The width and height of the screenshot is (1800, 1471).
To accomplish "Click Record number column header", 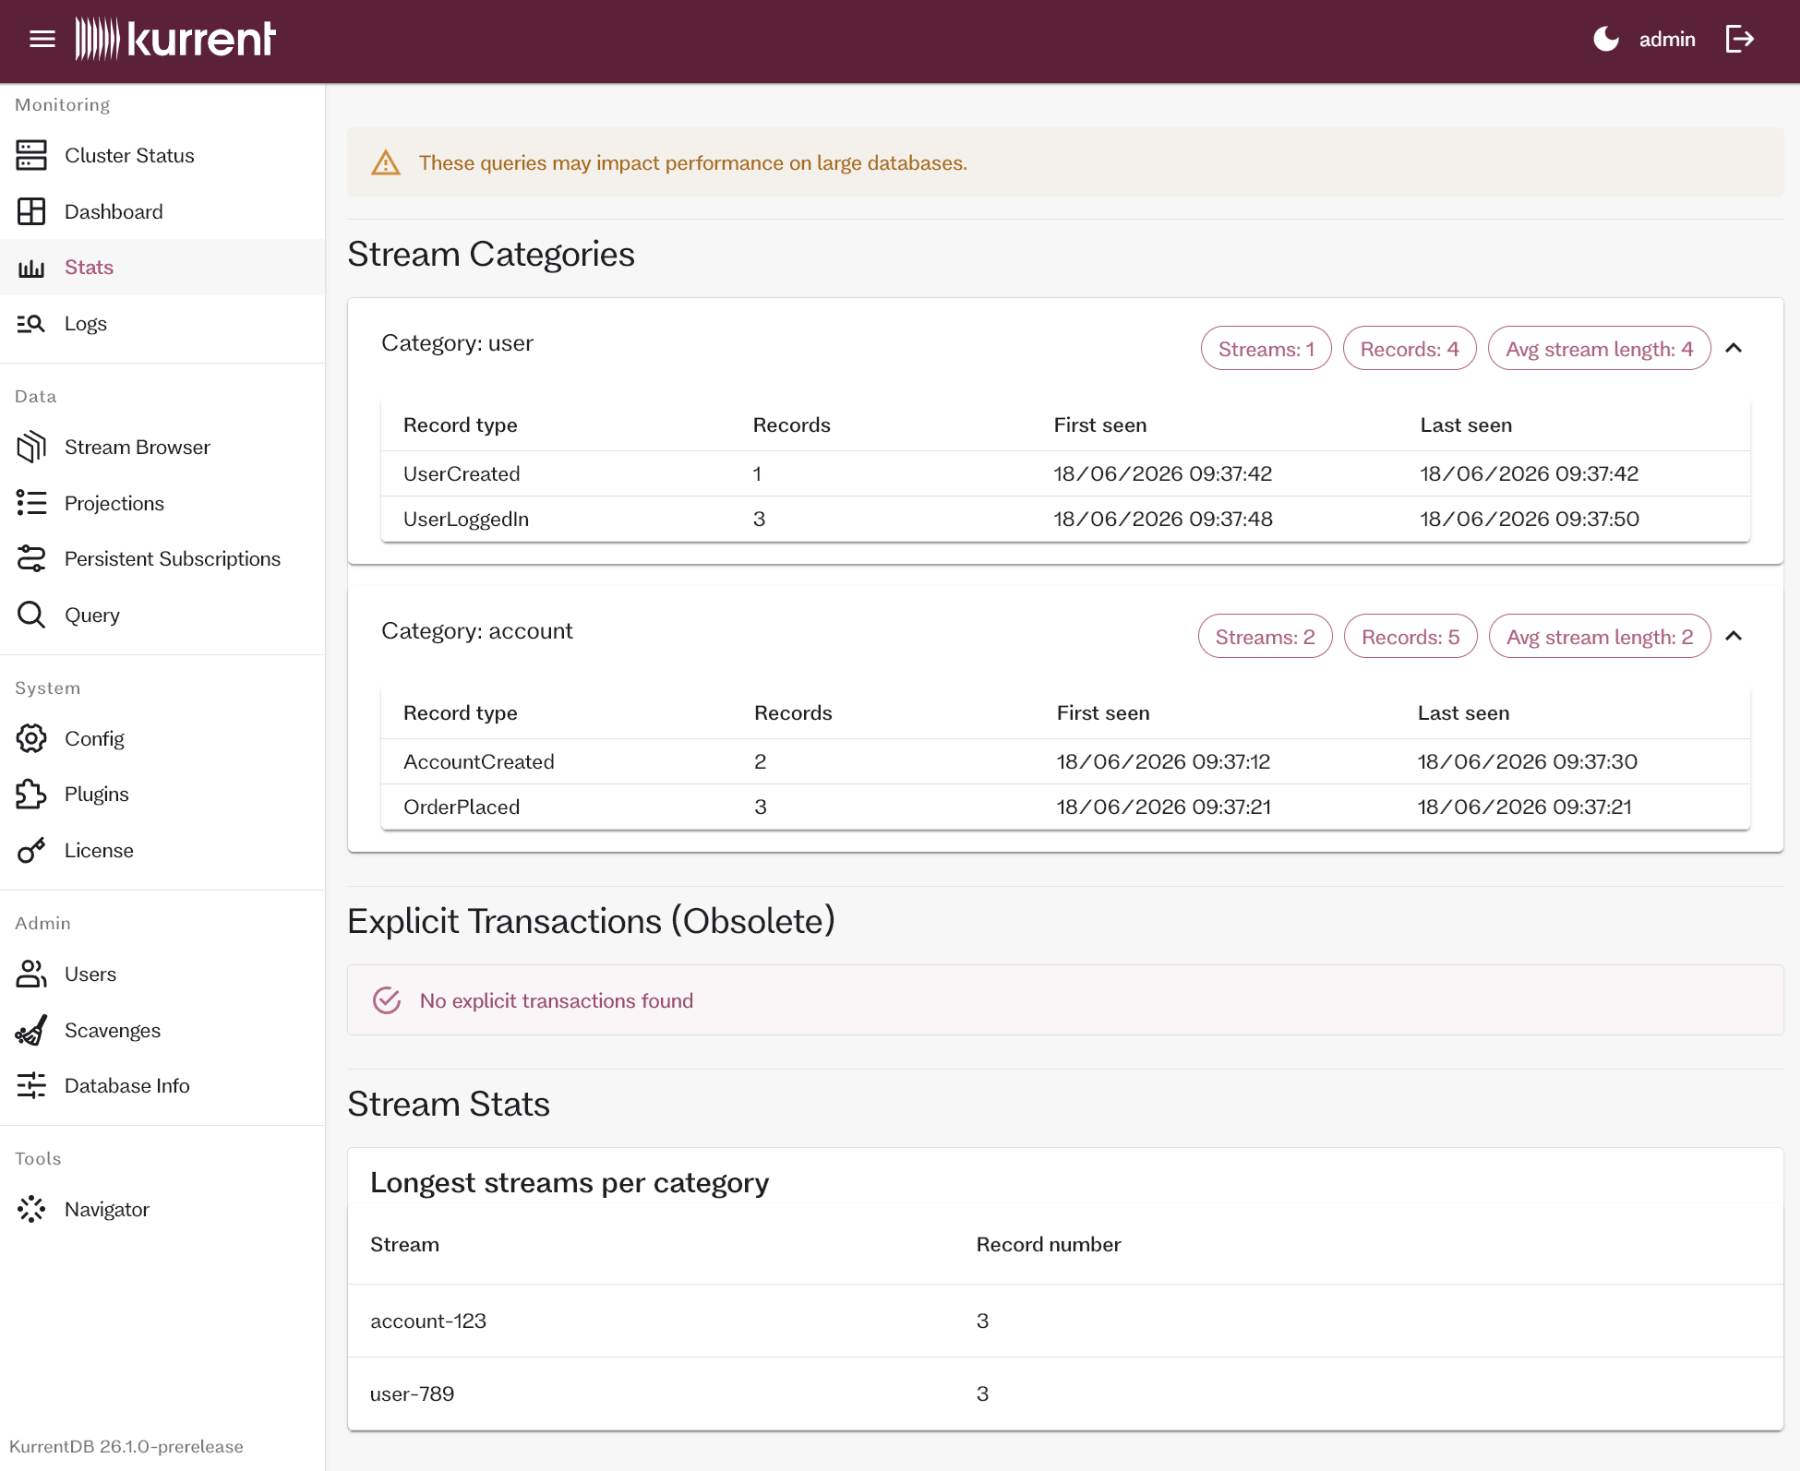I will 1049,1244.
